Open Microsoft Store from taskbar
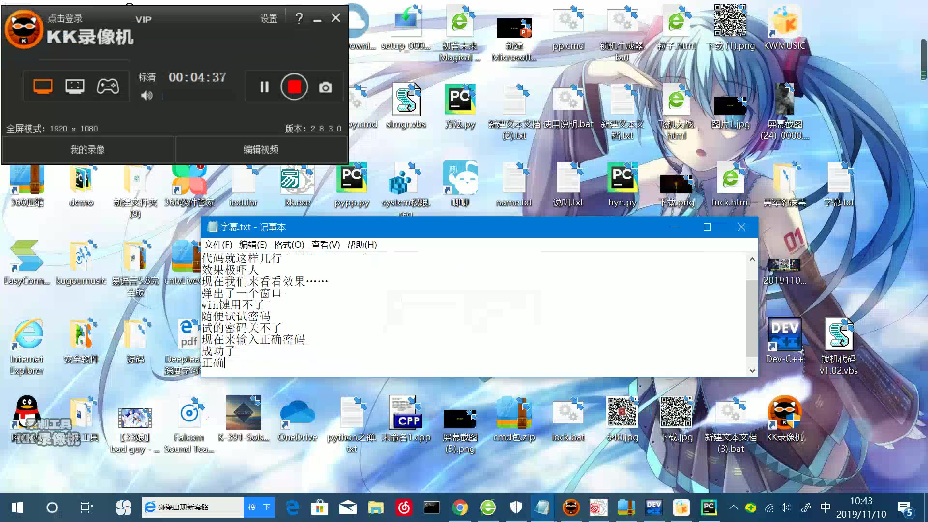The height and width of the screenshot is (522, 928). 319,507
